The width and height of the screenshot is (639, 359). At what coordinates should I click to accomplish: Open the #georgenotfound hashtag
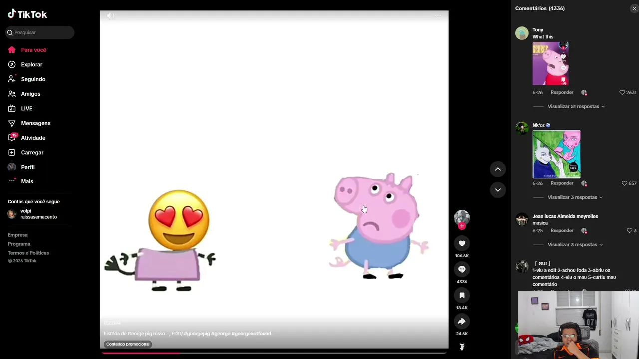point(251,334)
